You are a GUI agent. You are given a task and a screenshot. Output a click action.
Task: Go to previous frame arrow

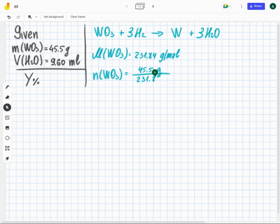point(127,6)
